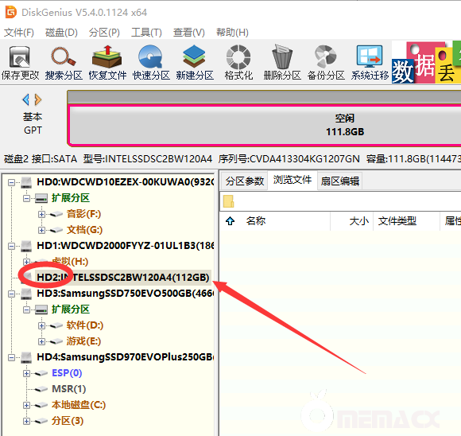Click the DiskGenius logo in title bar
This screenshot has width=461, height=436.
pos(11,13)
